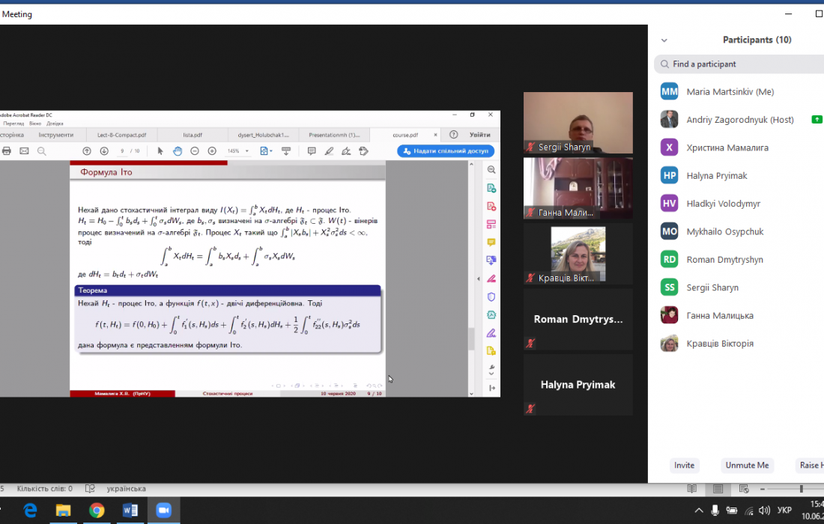Click the Unmute Me button
This screenshot has width=824, height=524.
click(x=746, y=465)
